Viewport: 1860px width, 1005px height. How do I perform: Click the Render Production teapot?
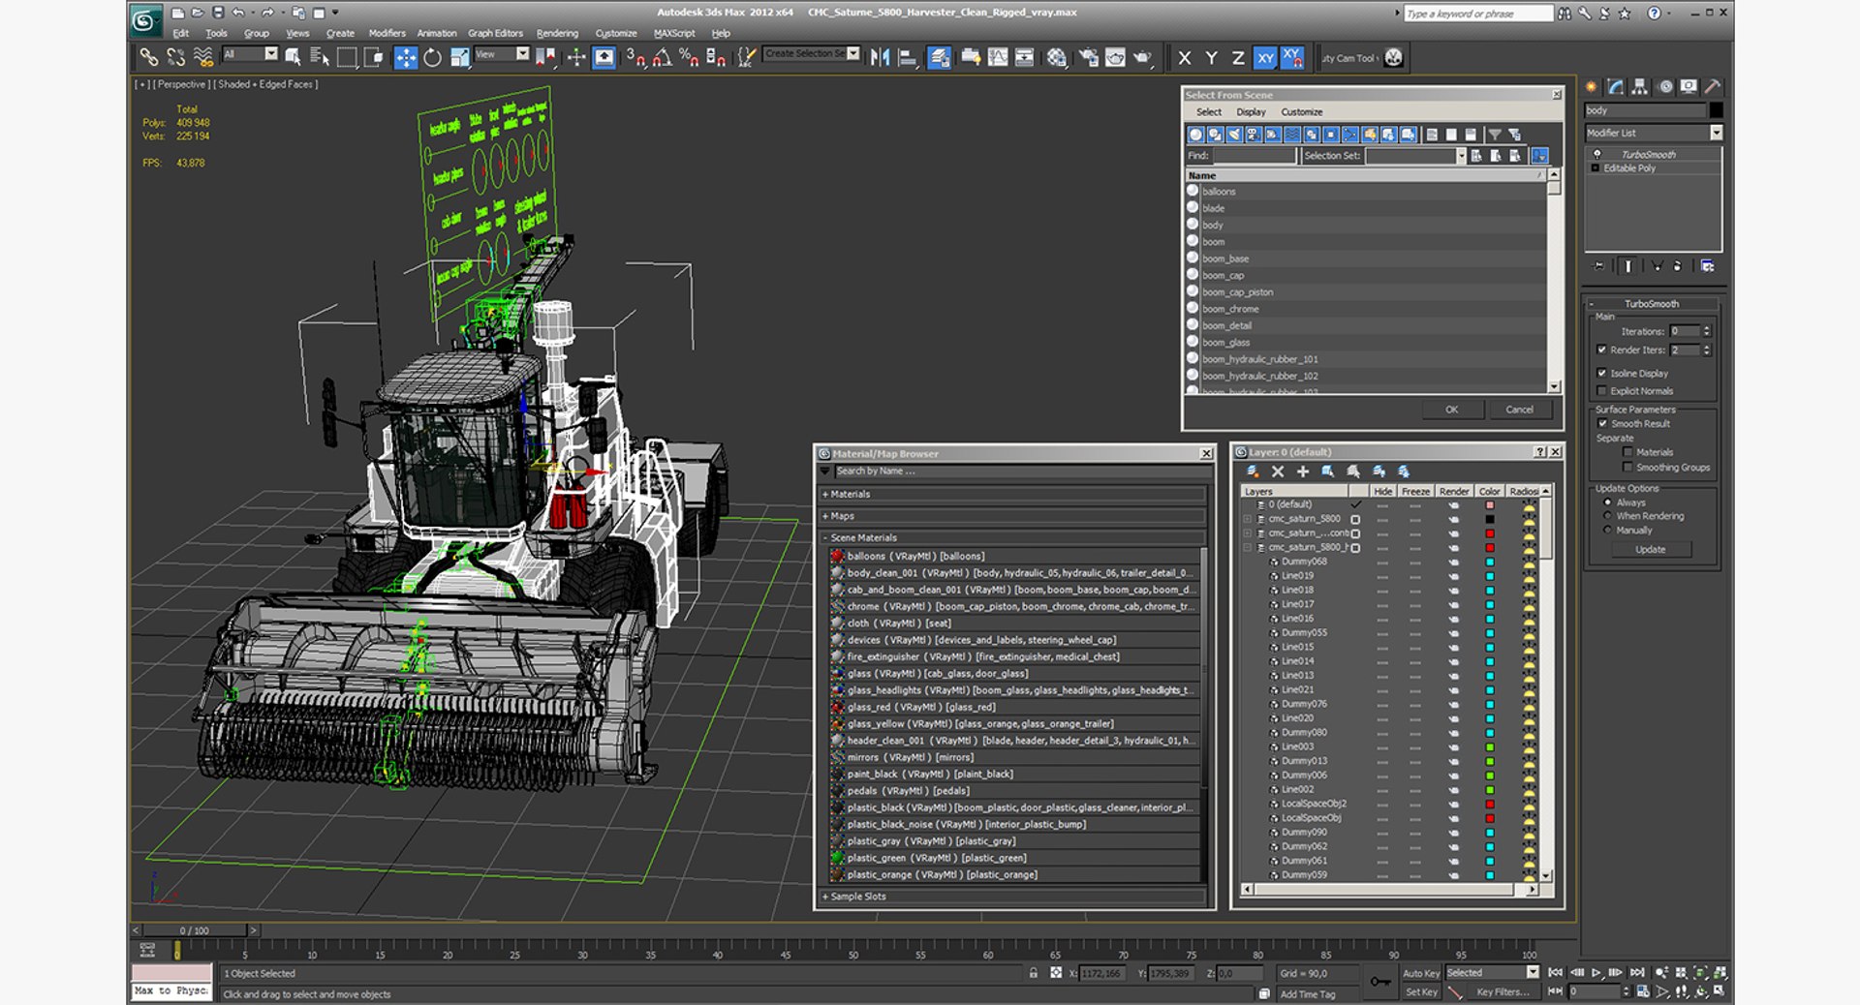[1143, 57]
